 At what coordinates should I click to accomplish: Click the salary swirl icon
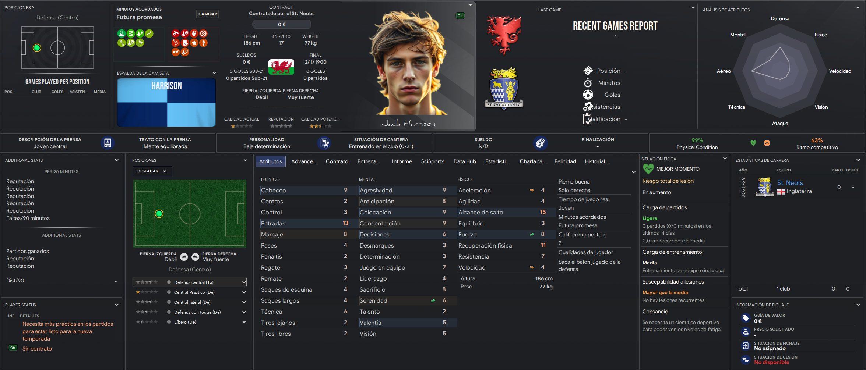tap(540, 143)
